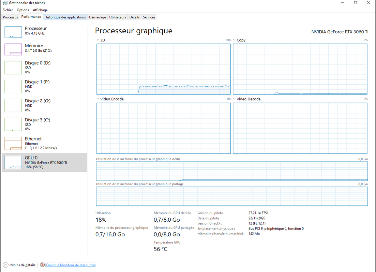Viewport: 376px width, 272px height.
Task: Open Disque 2 (G:) HDD performance entry
Action: pyautogui.click(x=44, y=105)
